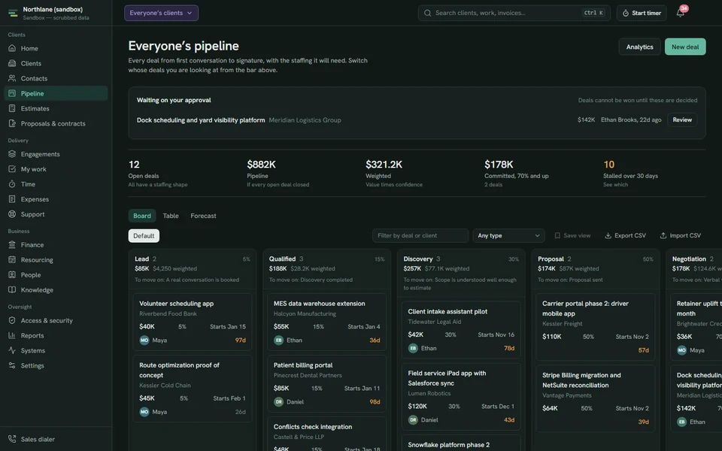Click the Proposal column header

pos(596,269)
